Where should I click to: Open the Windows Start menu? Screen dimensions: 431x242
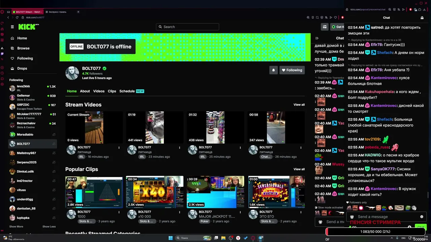point(171,238)
